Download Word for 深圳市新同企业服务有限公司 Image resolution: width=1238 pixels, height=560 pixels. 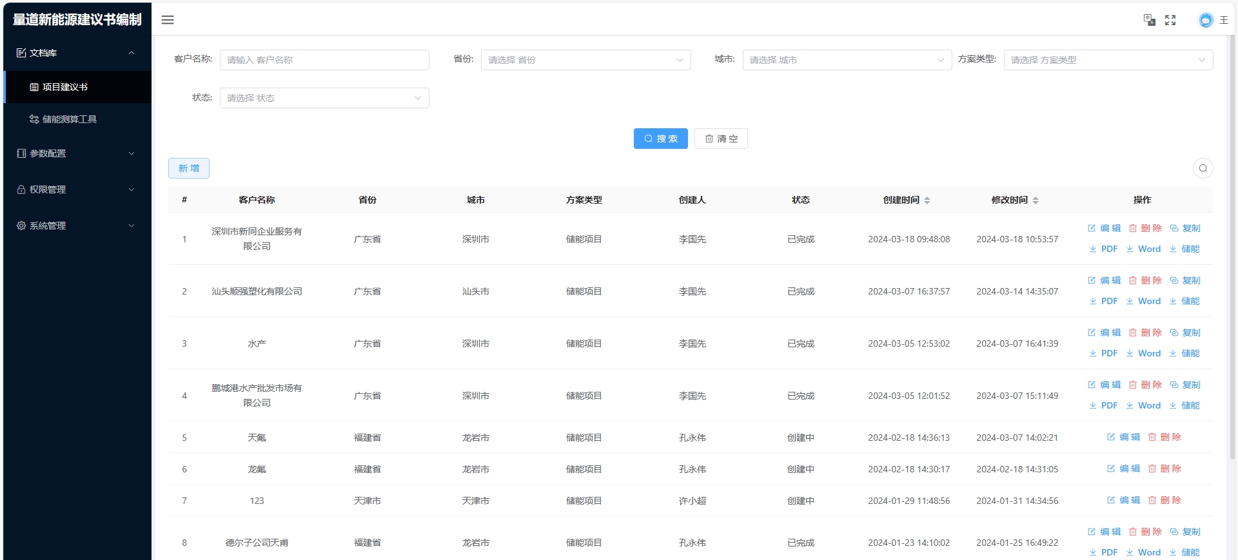click(x=1143, y=249)
